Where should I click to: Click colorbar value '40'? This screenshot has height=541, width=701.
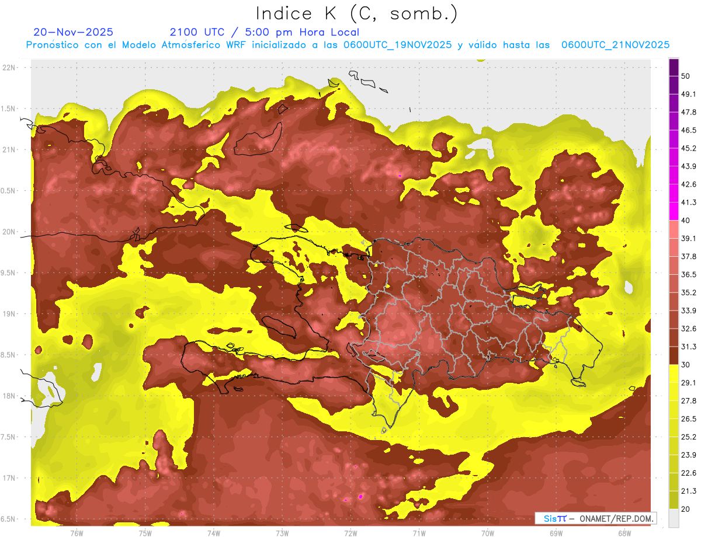(x=686, y=221)
